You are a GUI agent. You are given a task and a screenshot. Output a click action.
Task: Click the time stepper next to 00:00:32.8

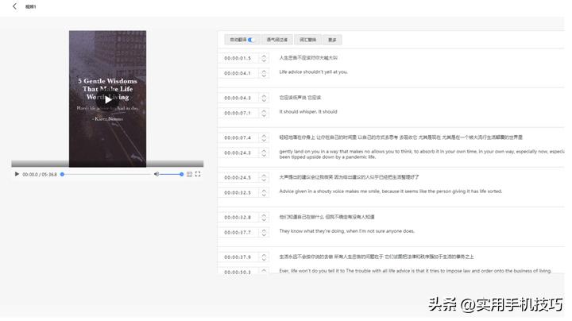pyautogui.click(x=264, y=218)
